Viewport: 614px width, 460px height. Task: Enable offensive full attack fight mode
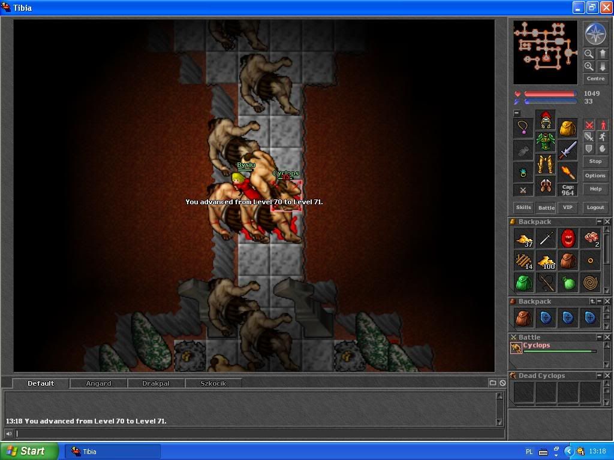[589, 125]
